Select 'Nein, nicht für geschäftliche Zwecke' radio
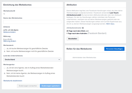The width and height of the screenshot is (132, 93). tap(5, 51)
